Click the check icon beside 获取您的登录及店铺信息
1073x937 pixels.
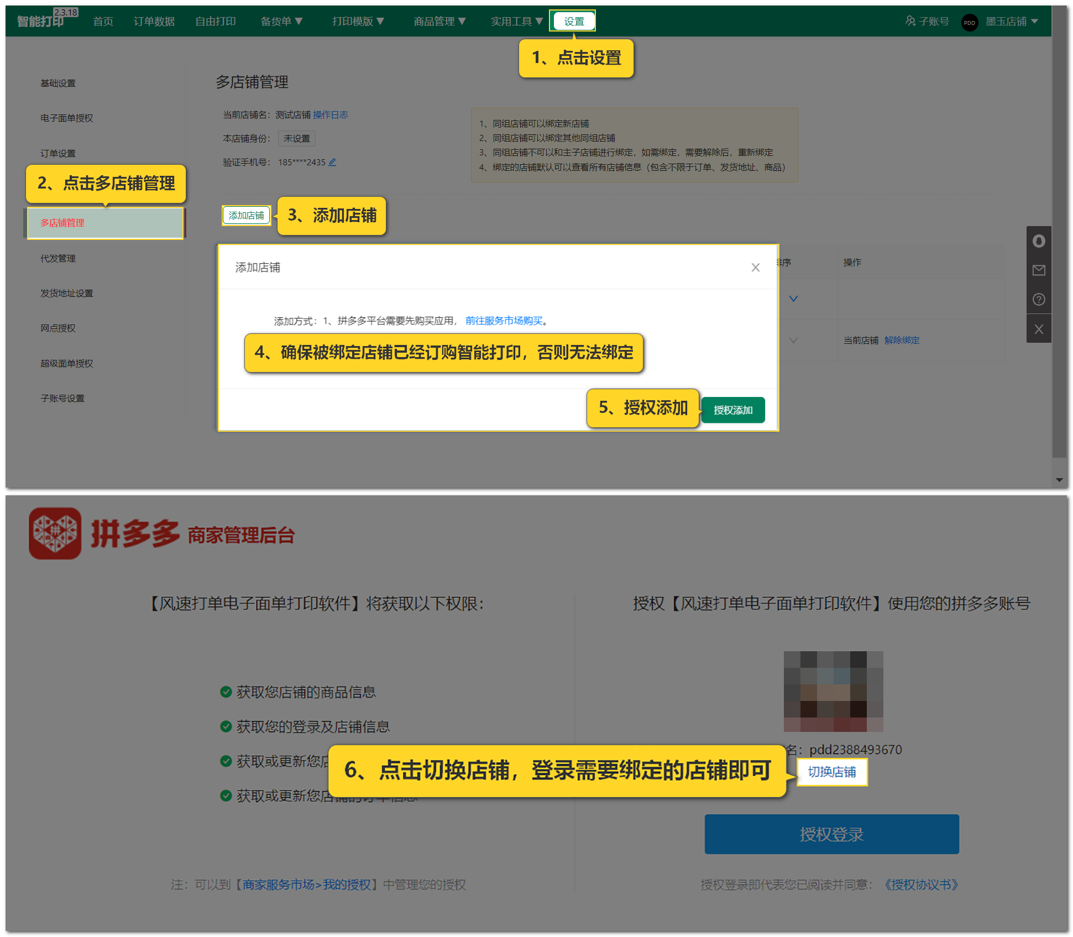click(226, 726)
